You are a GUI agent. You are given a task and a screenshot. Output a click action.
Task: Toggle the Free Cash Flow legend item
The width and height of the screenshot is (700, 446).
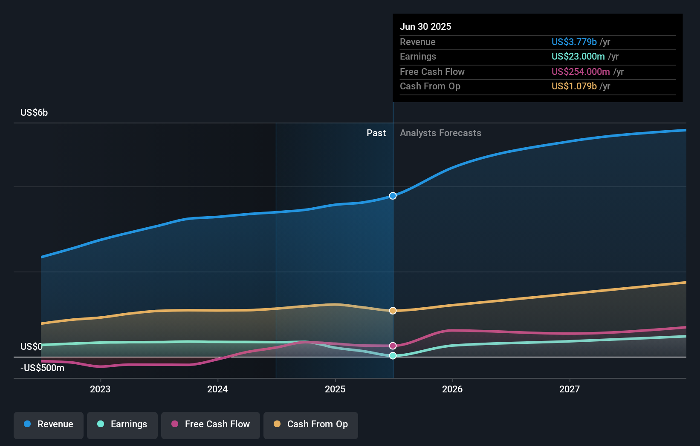click(x=211, y=425)
